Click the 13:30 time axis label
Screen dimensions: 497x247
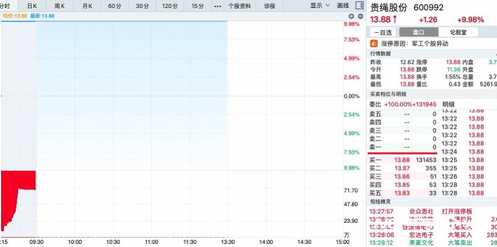coord(227,242)
